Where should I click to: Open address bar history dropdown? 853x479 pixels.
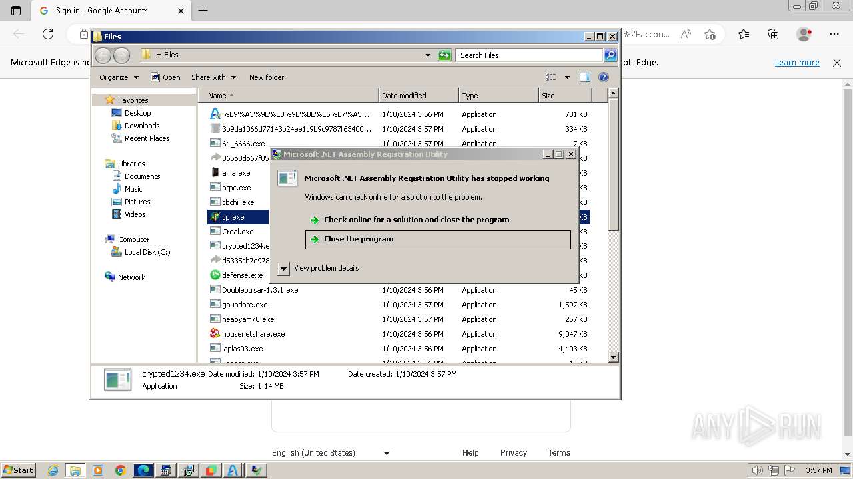(428, 55)
